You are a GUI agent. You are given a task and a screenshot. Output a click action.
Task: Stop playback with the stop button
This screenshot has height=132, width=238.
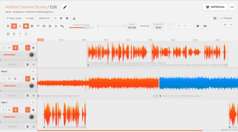click(x=67, y=18)
